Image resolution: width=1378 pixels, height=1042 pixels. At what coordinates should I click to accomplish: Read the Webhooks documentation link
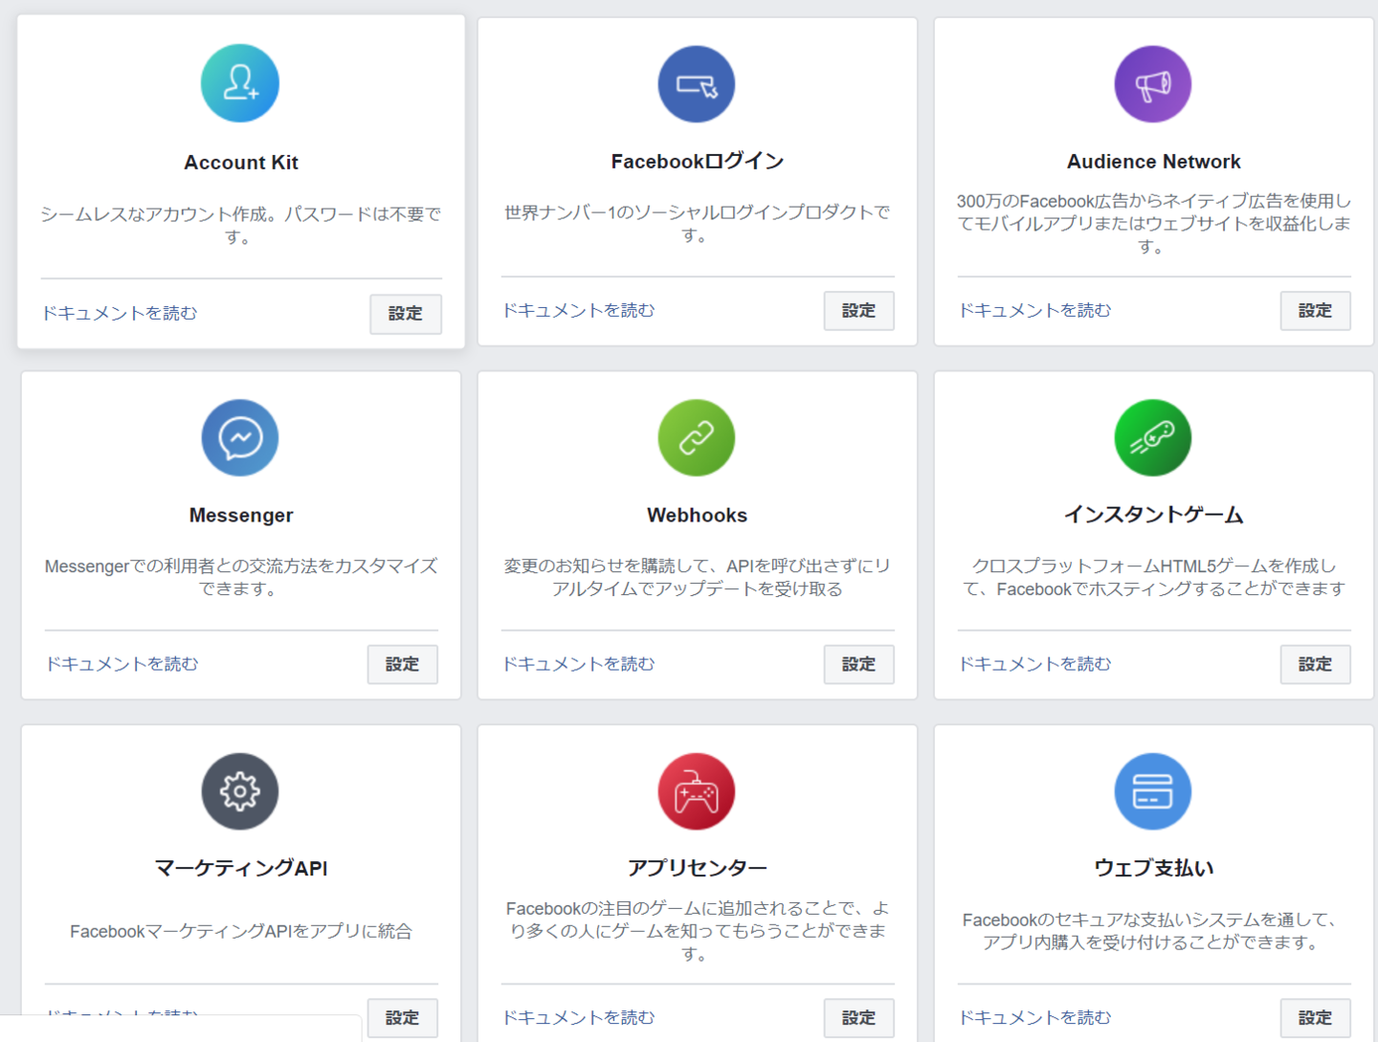579,663
